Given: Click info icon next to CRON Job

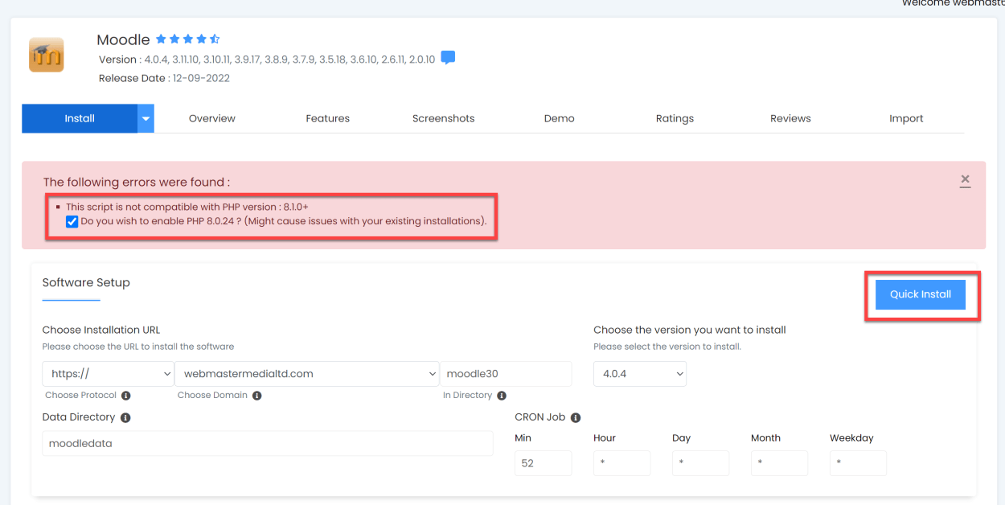Looking at the screenshot, I should tap(576, 417).
